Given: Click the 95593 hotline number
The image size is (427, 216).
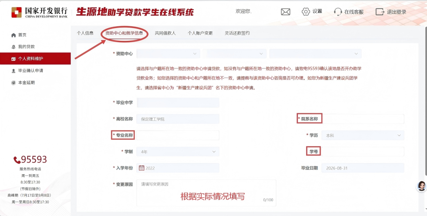Looking at the screenshot, I should coord(34,159).
